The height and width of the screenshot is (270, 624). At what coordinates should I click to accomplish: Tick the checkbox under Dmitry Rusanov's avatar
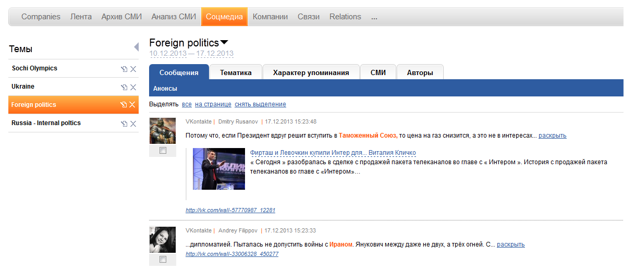[162, 150]
